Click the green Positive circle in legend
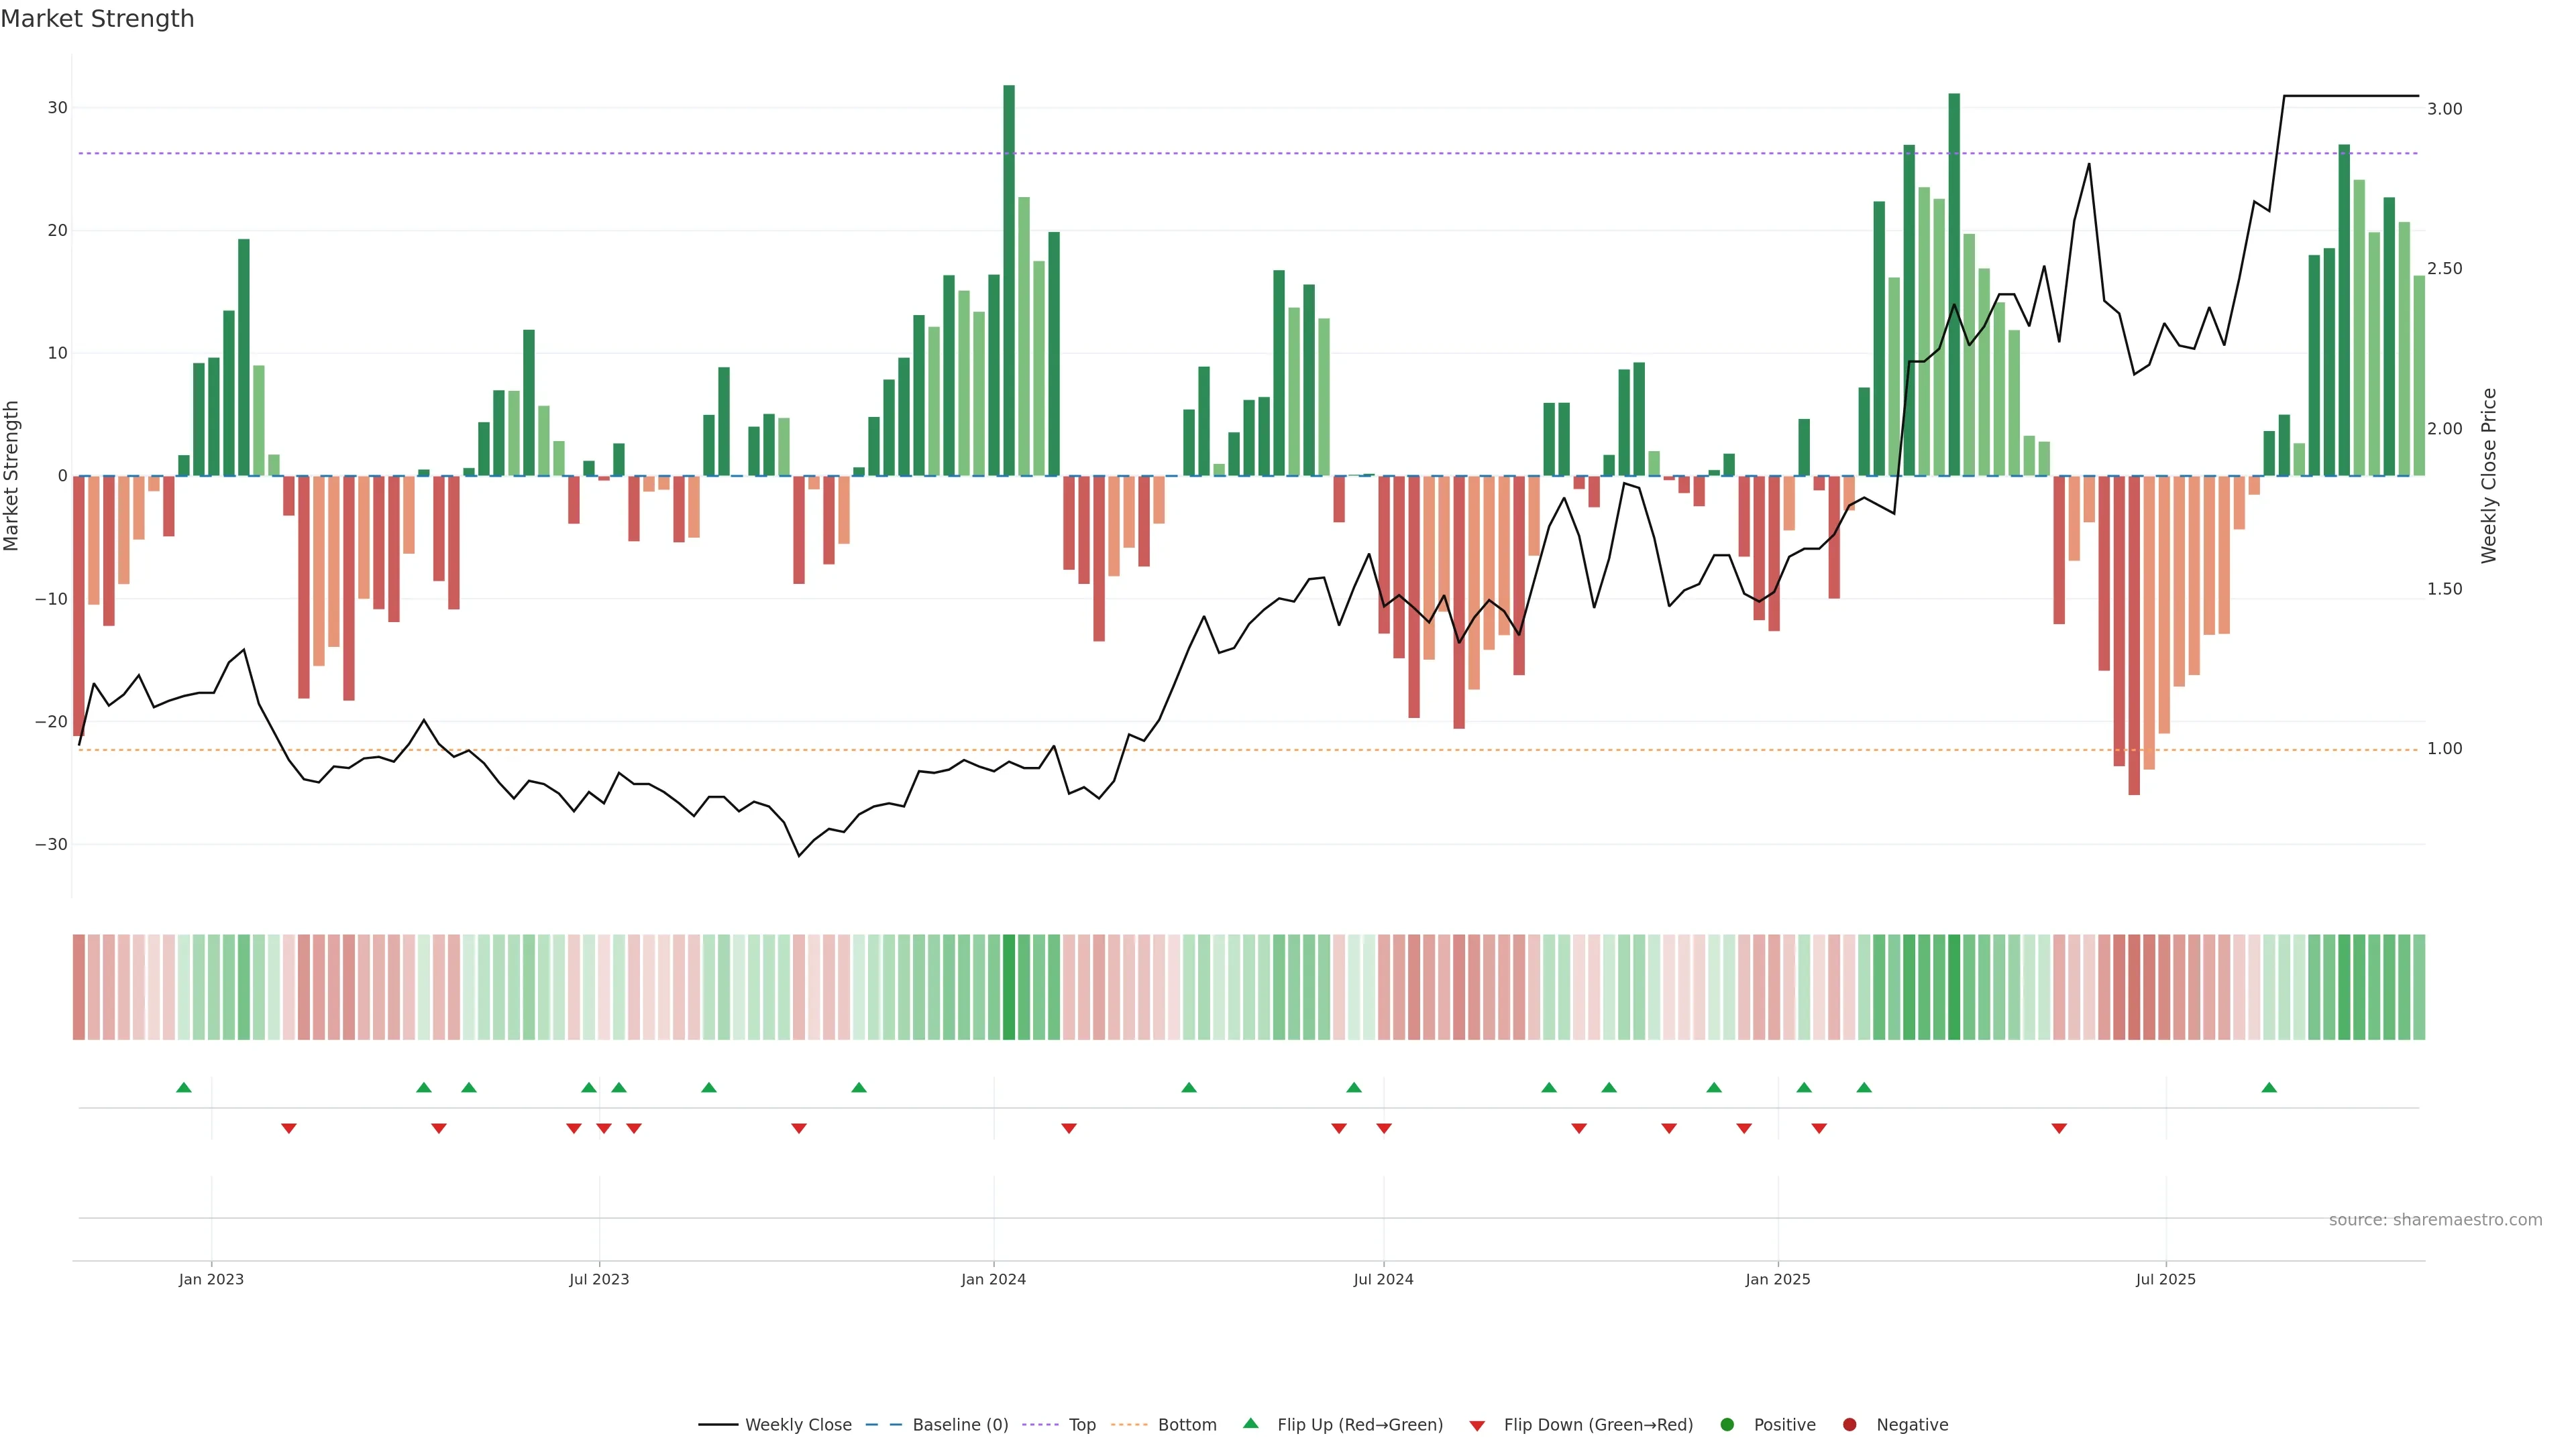Image resolution: width=2576 pixels, height=1448 pixels. tap(1727, 1425)
